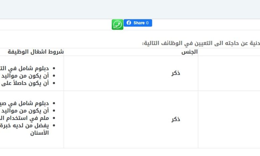Screen dimensions: 260x156
Task: Click the second row's دبلوم شامل في requirement
Action: tap(24, 103)
